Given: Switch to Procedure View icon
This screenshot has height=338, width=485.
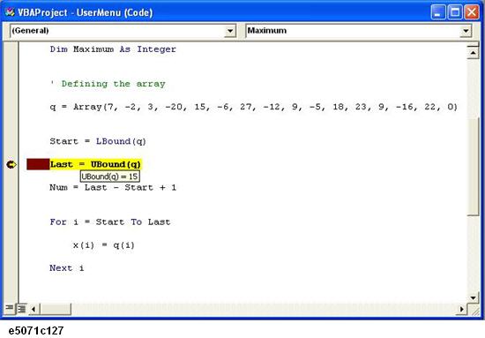Looking at the screenshot, I should [9, 308].
